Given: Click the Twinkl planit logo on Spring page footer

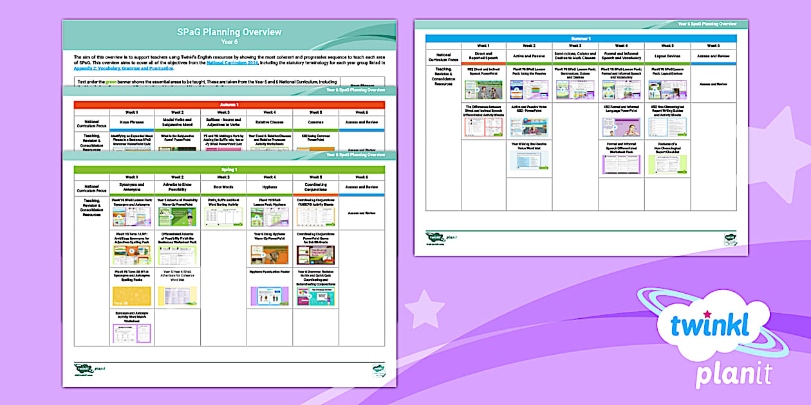Looking at the screenshot, I should click(87, 368).
